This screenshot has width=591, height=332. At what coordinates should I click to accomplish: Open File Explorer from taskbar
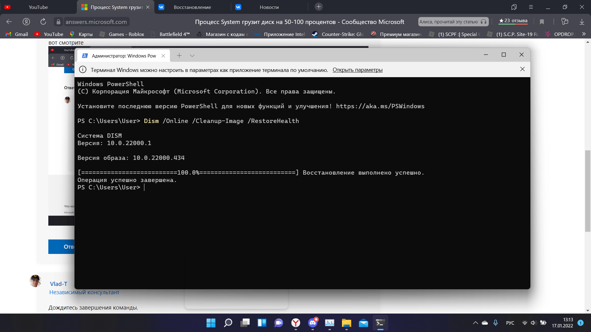click(x=347, y=323)
